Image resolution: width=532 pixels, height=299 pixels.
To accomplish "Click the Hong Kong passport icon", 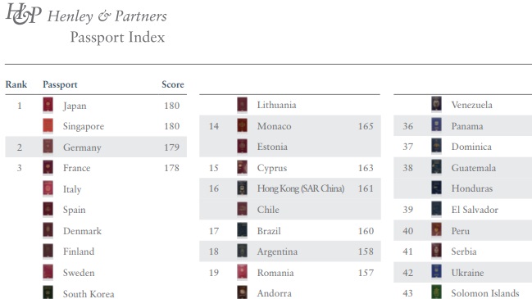I will tap(243, 188).
